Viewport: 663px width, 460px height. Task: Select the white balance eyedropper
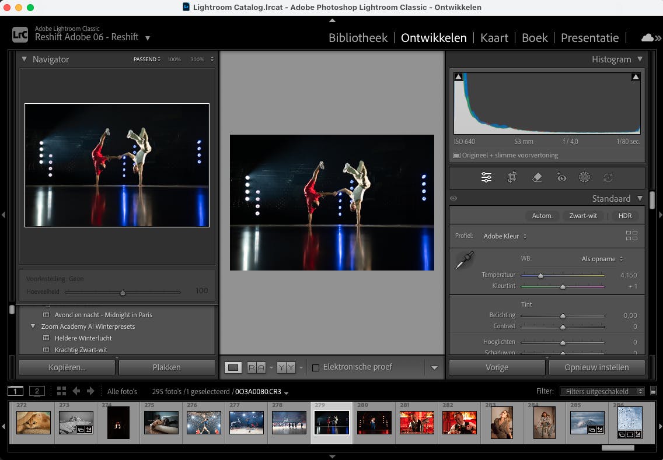[x=464, y=261]
